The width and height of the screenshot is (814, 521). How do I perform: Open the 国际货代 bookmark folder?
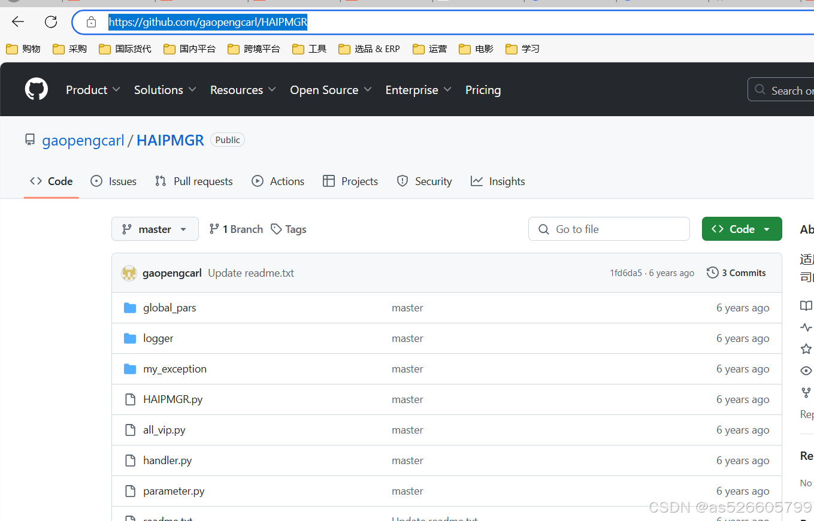point(125,49)
